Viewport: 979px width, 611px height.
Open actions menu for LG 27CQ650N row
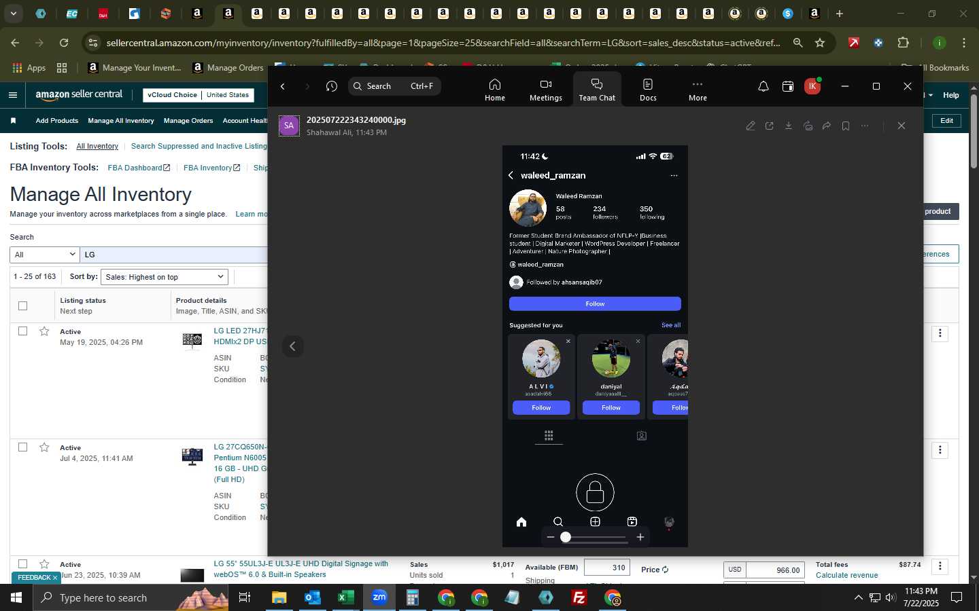[940, 450]
